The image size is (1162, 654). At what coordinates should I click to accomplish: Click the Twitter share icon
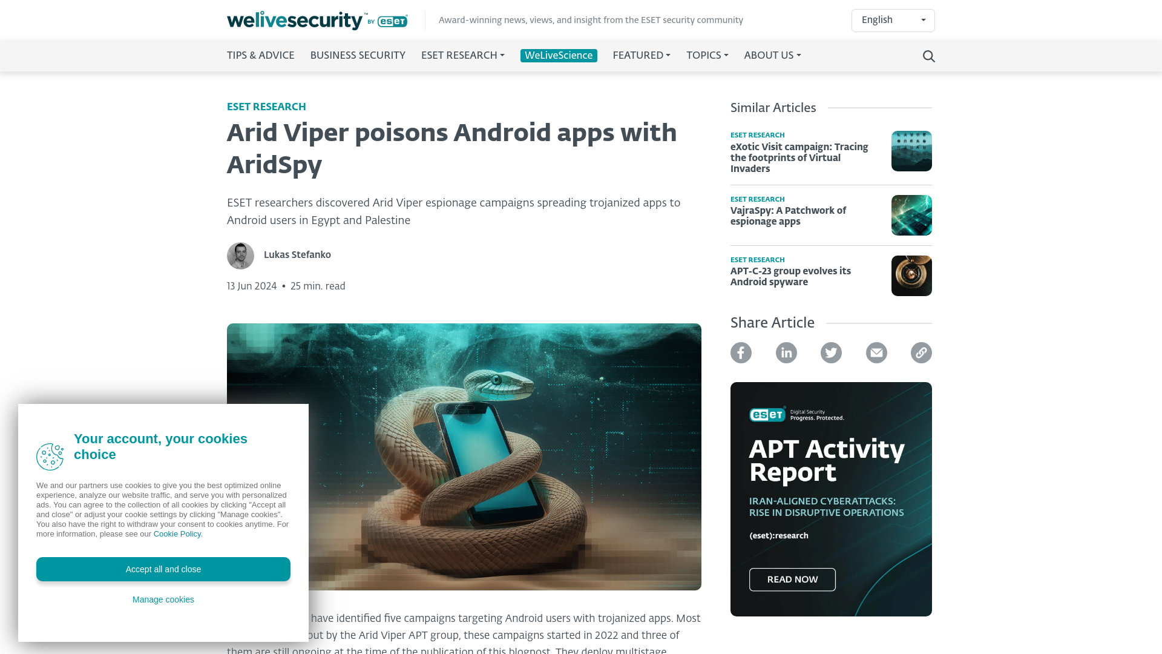(831, 353)
